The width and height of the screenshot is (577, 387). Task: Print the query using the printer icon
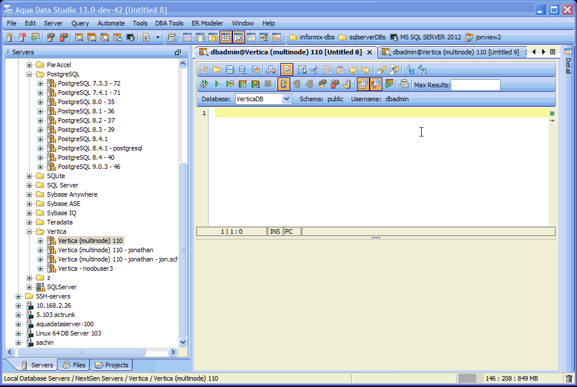(271, 69)
